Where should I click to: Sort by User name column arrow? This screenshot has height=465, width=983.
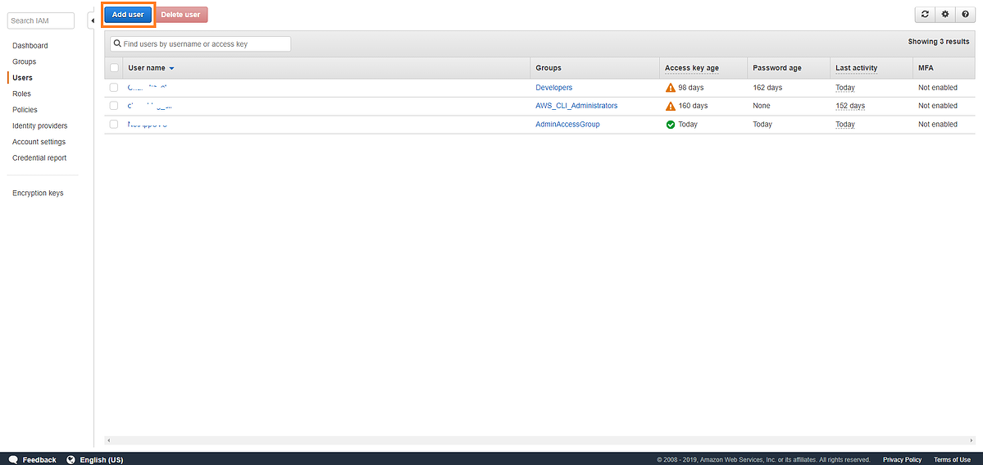tap(171, 68)
